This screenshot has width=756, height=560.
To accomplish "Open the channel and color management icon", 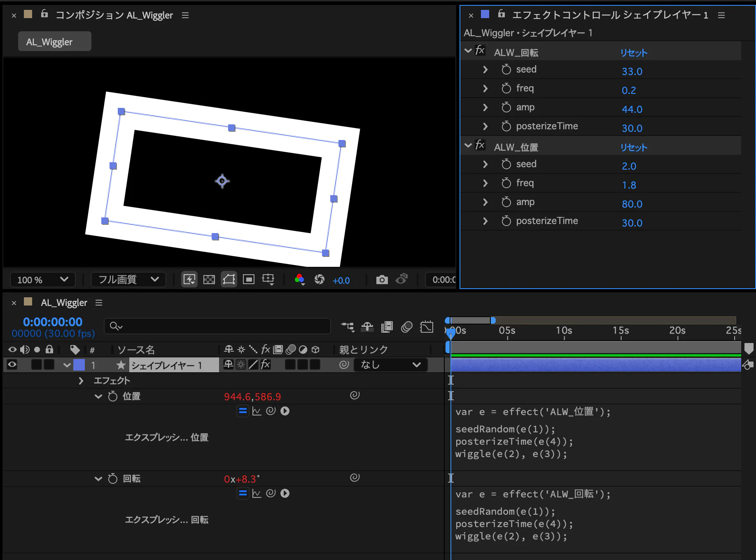I will pos(299,280).
